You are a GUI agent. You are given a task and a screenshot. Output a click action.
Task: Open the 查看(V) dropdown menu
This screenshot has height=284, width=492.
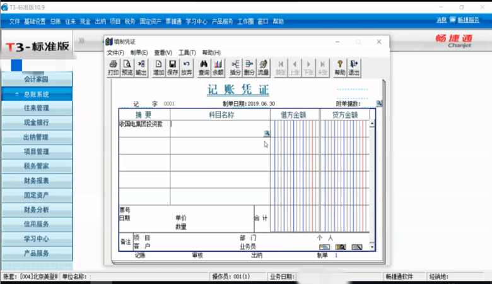(163, 52)
